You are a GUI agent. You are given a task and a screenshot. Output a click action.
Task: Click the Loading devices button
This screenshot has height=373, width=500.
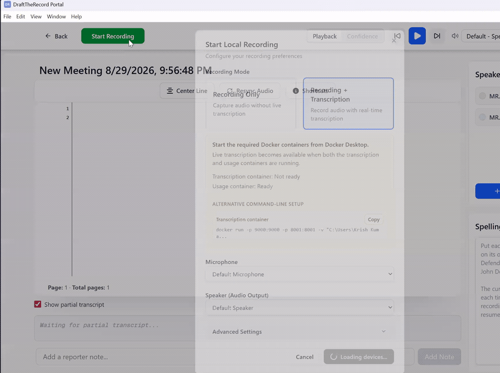click(359, 357)
